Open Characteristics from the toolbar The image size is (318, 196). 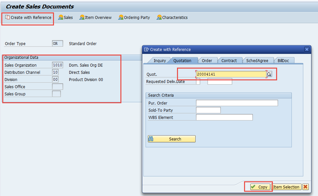point(172,18)
